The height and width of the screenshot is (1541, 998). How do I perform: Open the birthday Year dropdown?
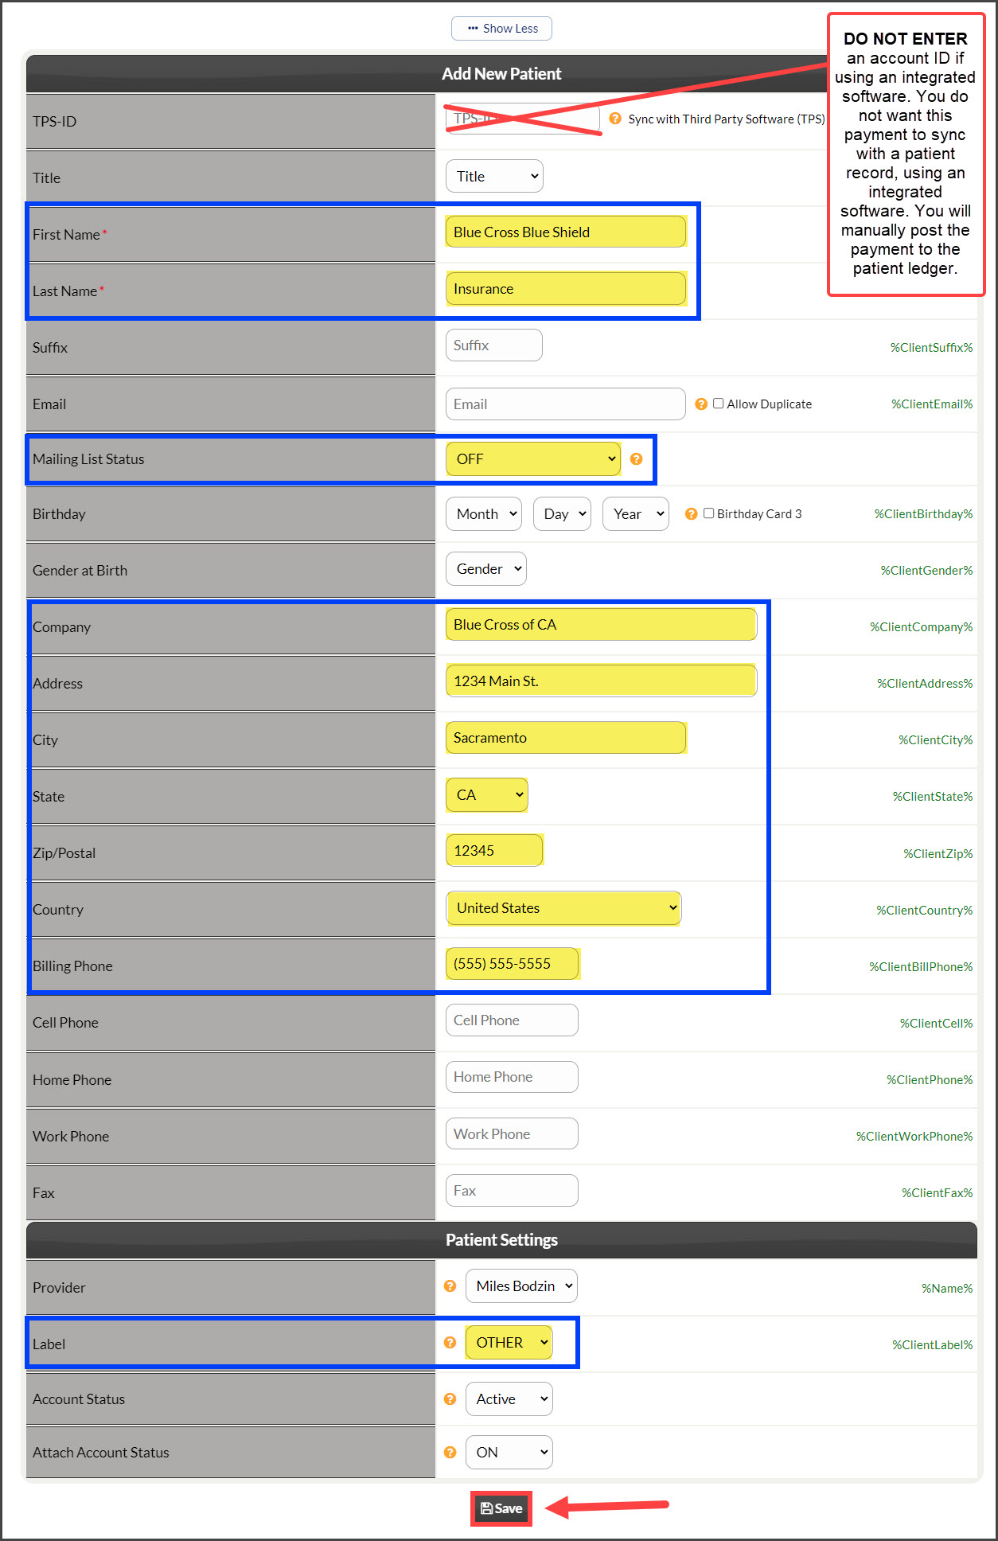[636, 514]
